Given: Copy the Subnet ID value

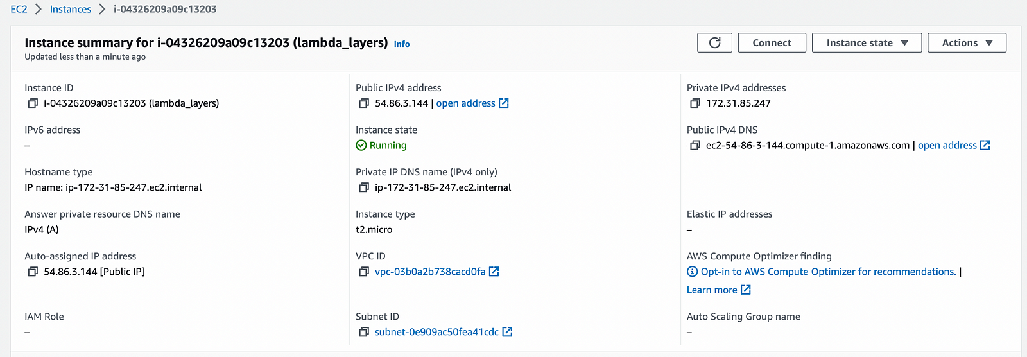Looking at the screenshot, I should click(x=364, y=332).
